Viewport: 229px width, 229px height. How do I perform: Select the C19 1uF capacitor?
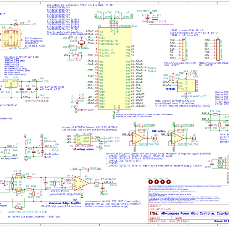click(x=121, y=14)
